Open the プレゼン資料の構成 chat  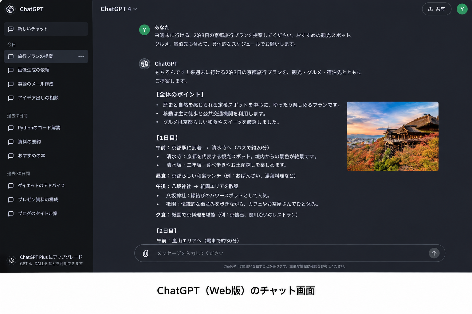click(x=46, y=200)
